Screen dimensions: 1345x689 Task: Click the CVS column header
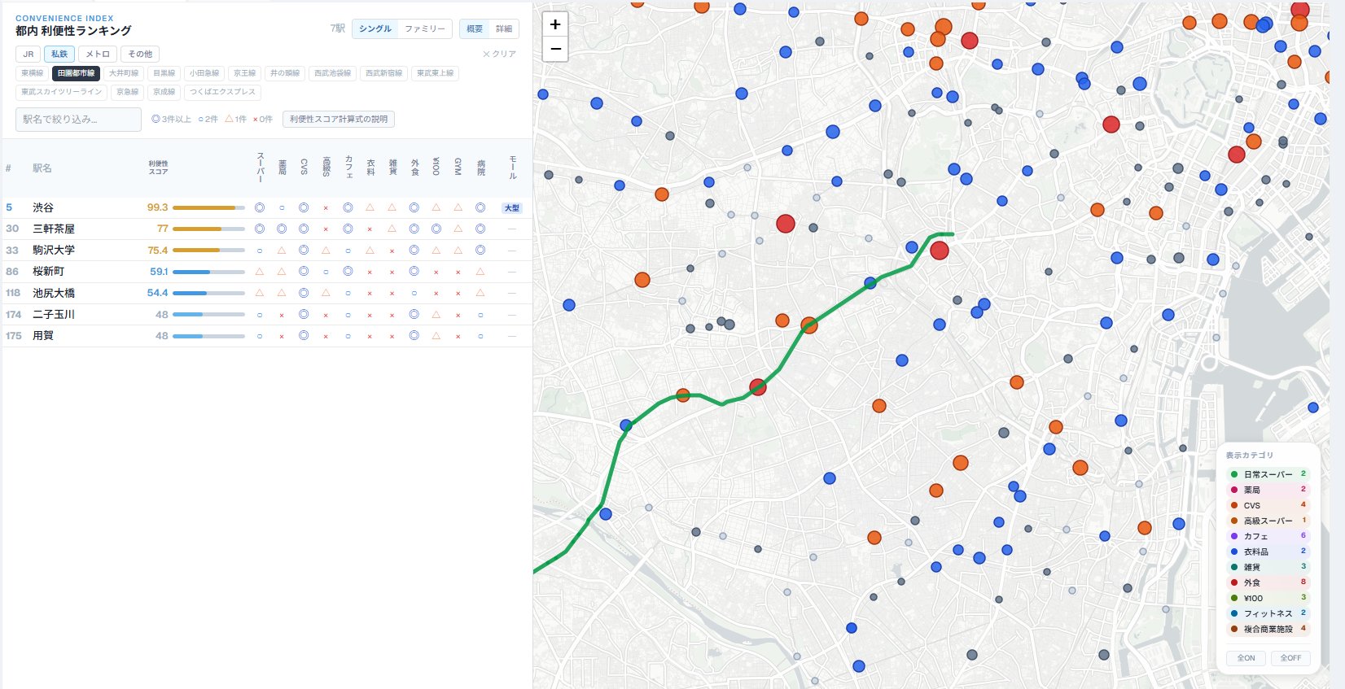point(304,167)
